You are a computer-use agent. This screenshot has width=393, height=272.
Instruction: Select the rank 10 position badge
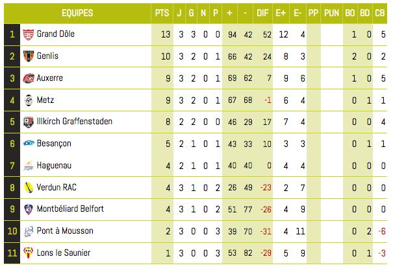pos(12,231)
